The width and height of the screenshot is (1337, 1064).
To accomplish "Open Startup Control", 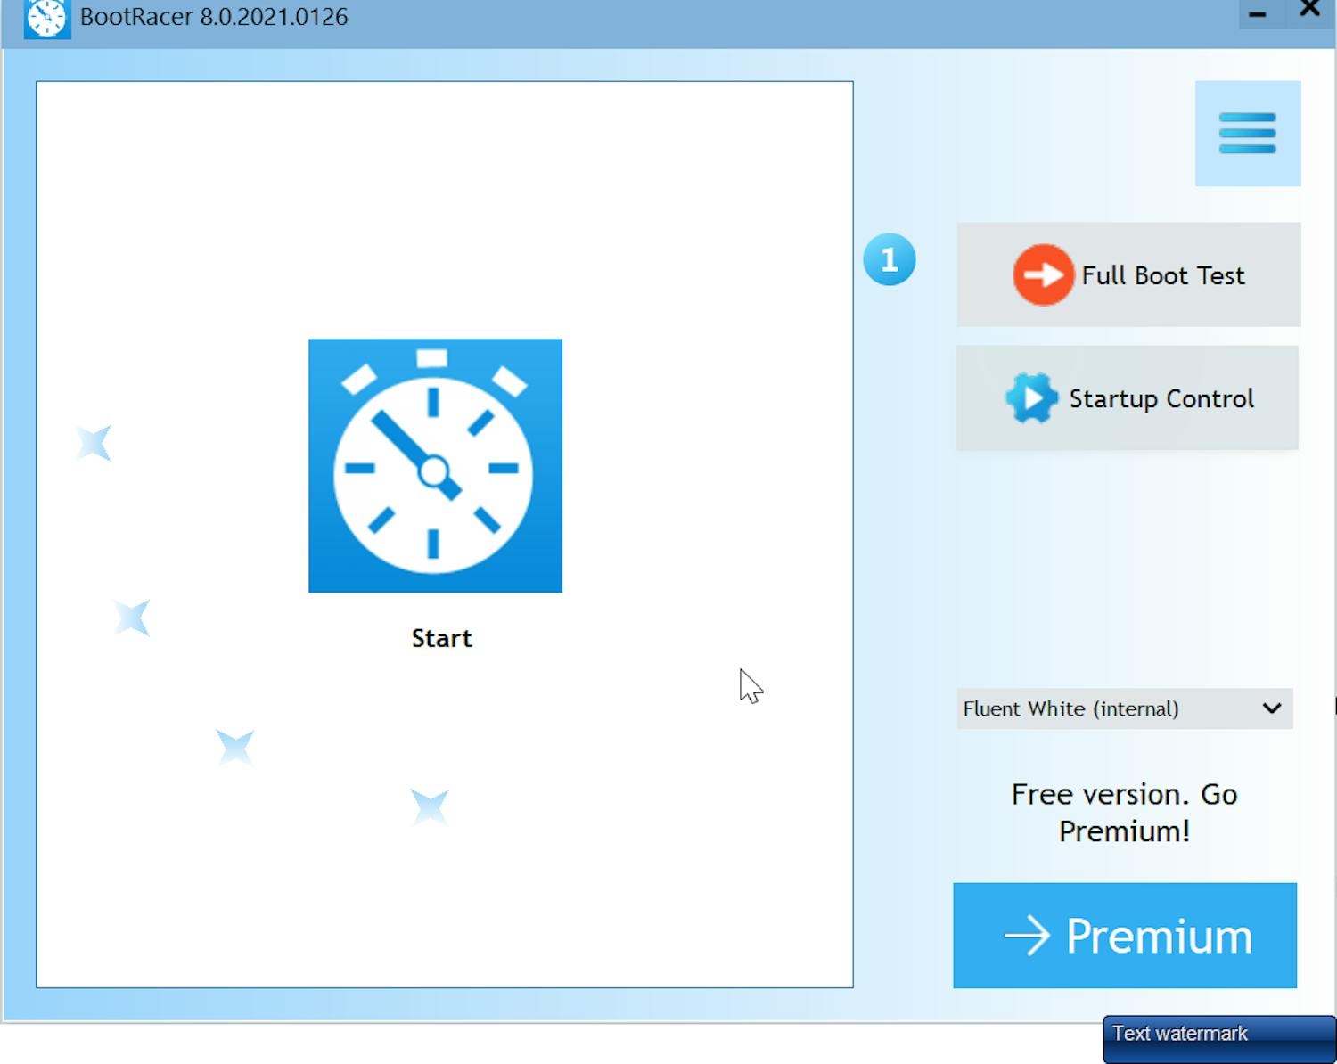I will [x=1127, y=397].
